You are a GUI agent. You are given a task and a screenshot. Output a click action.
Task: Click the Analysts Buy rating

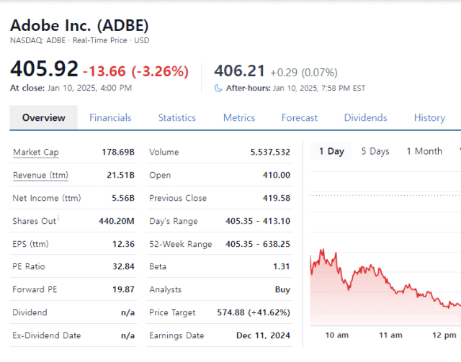tap(282, 289)
